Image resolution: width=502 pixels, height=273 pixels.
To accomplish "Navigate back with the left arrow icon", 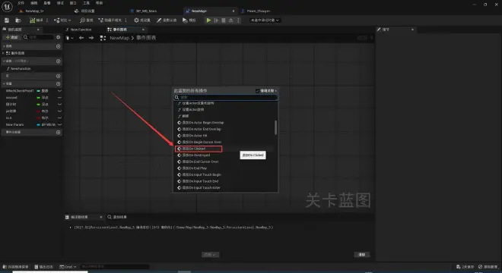I will [81, 38].
